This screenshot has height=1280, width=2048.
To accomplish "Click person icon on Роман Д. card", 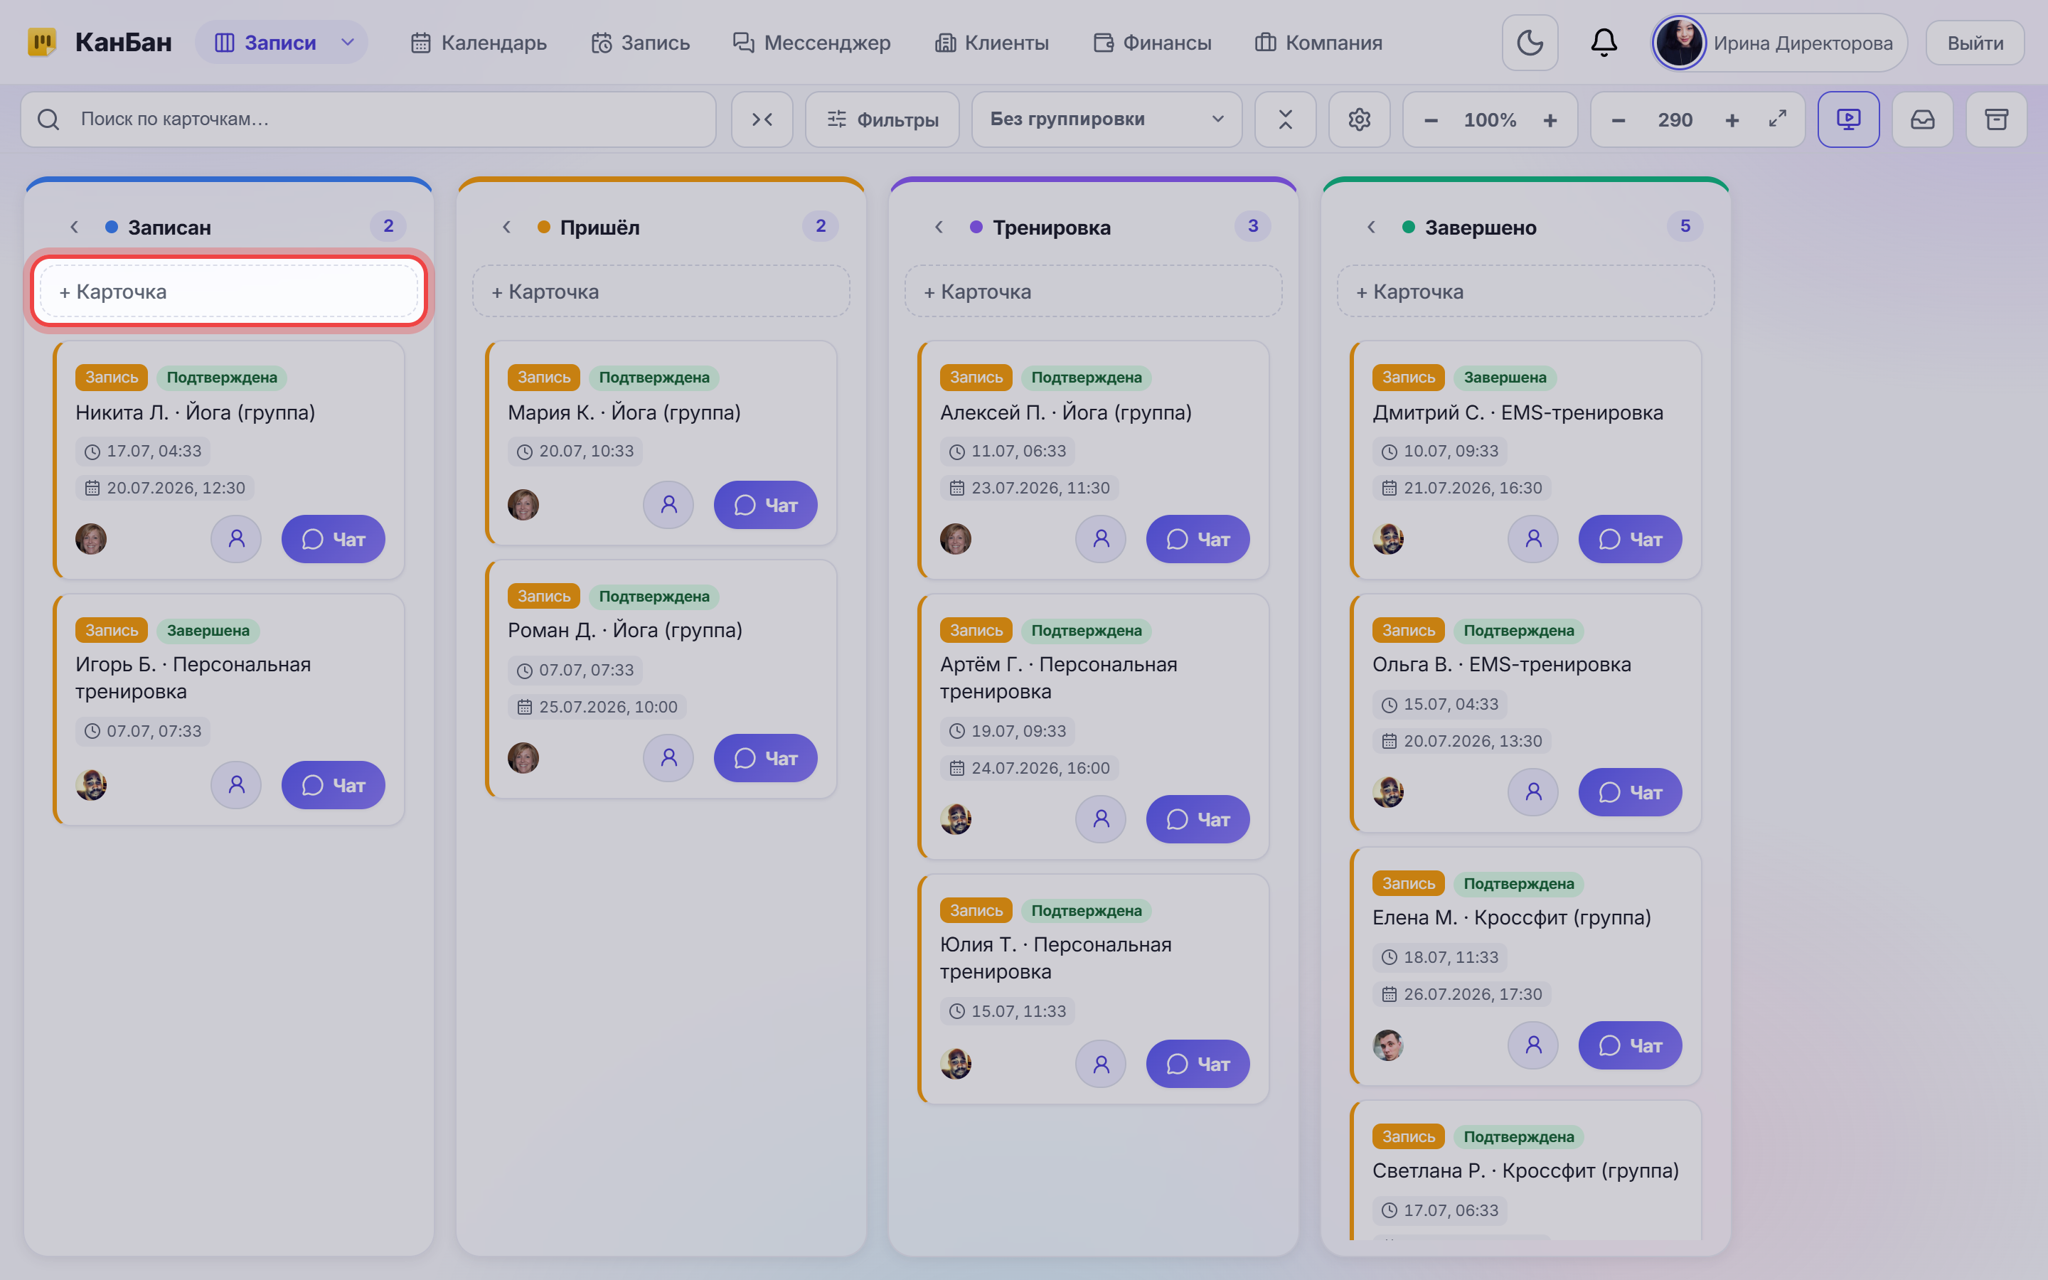I will pyautogui.click(x=668, y=759).
